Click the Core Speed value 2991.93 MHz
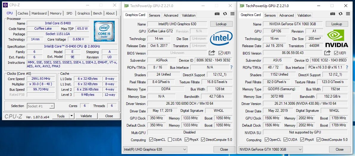This screenshot has height=156, width=355. (41, 79)
